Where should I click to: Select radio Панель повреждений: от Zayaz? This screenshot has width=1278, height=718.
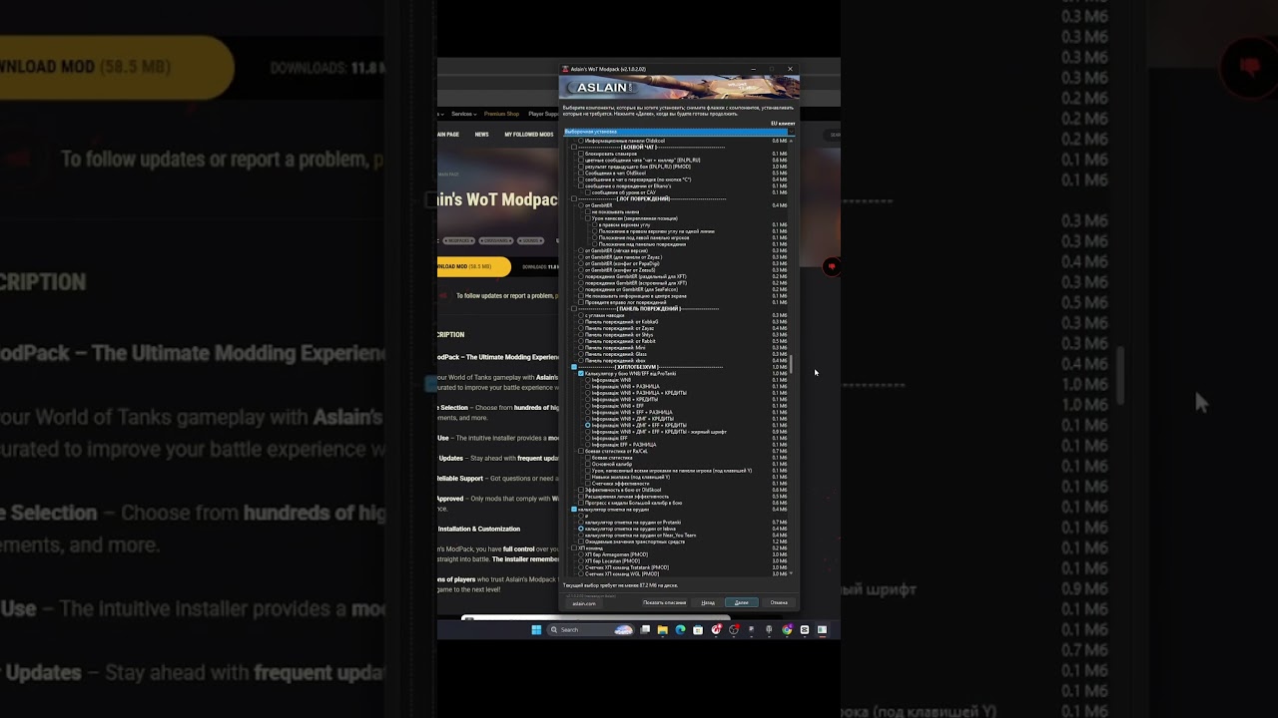pyautogui.click(x=581, y=328)
